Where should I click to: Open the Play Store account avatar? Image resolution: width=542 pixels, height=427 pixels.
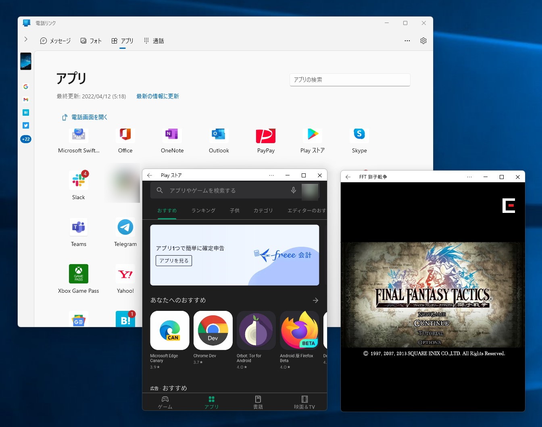coord(310,192)
